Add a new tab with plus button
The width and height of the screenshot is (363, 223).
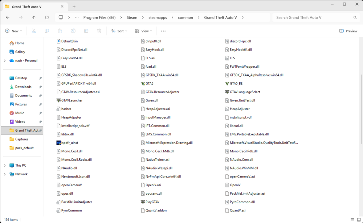click(74, 7)
